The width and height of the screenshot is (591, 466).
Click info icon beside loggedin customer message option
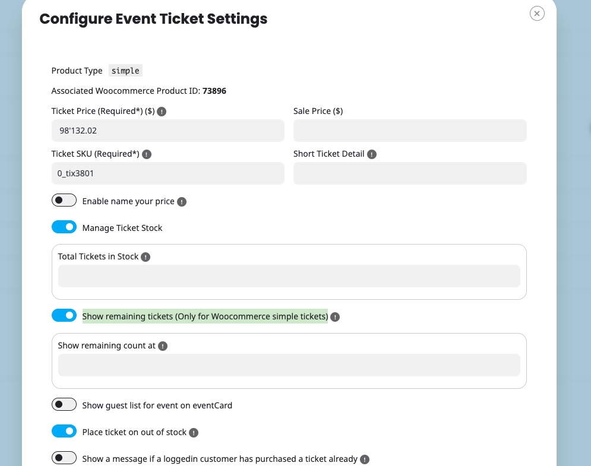point(365,459)
